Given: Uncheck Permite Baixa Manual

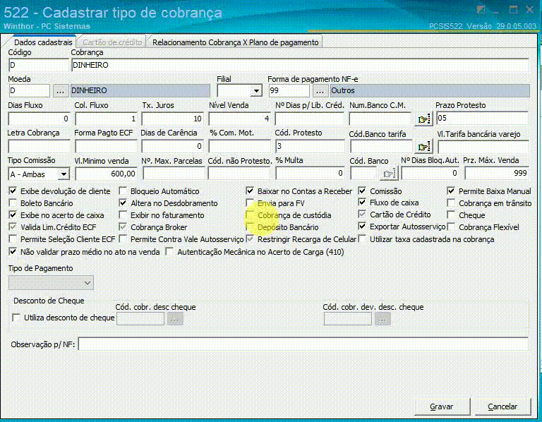Looking at the screenshot, I should coord(451,191).
